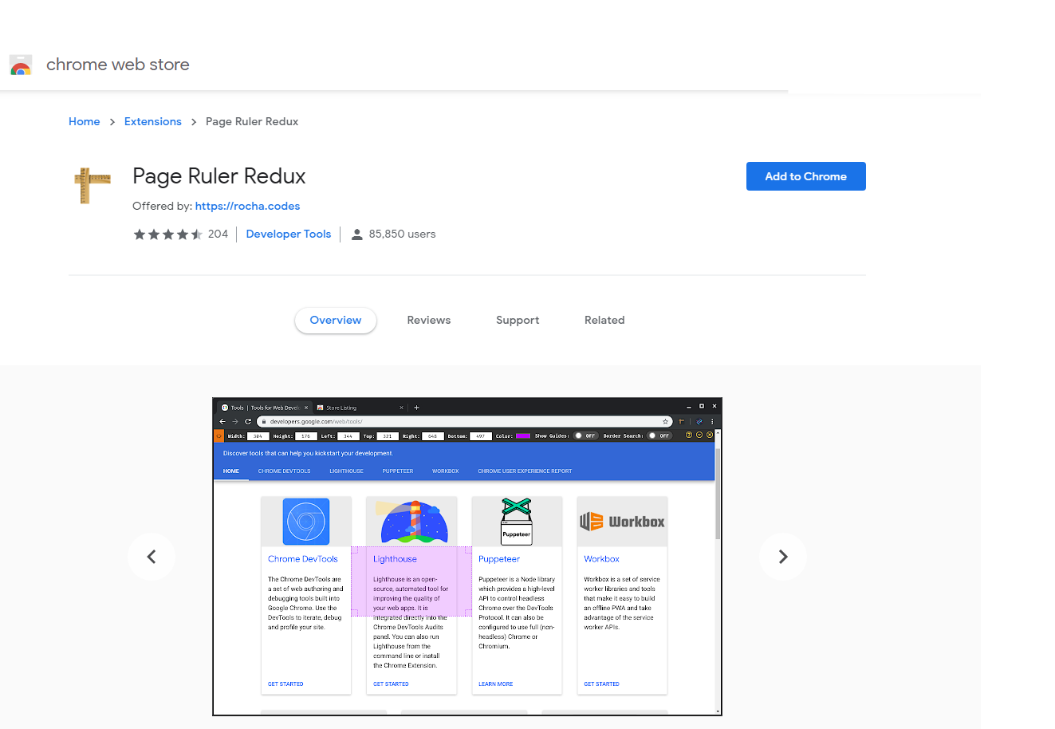Click the purple Color swatch in the ruler toolbar
This screenshot has width=1055, height=729.
pyautogui.click(x=523, y=436)
